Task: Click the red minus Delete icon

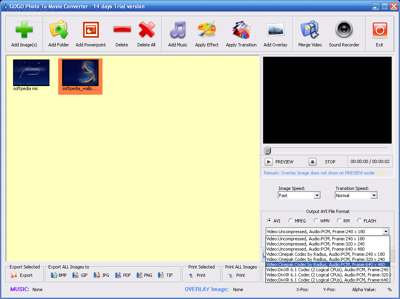Action: point(122,30)
